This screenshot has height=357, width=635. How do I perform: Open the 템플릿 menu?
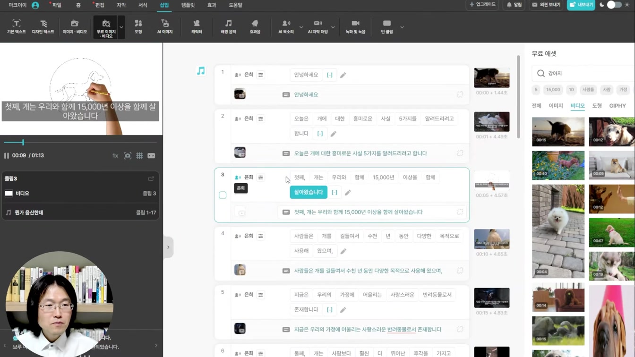point(188,5)
